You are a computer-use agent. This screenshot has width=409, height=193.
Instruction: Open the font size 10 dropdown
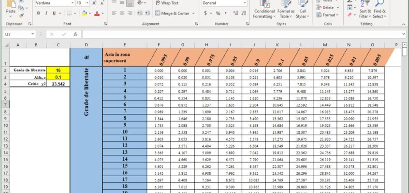(x=88, y=3)
